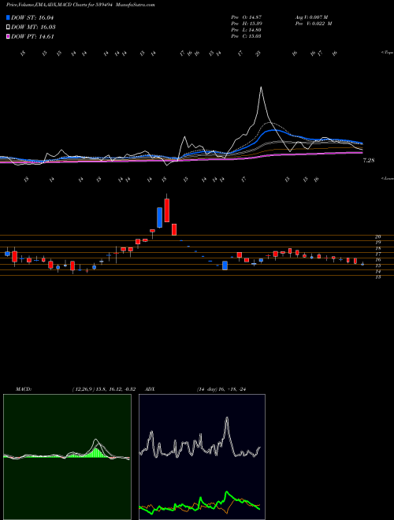The image size is (394, 520).
Task: Click the 'Avg V: 0.007 M' volume text
Action: pos(313,17)
